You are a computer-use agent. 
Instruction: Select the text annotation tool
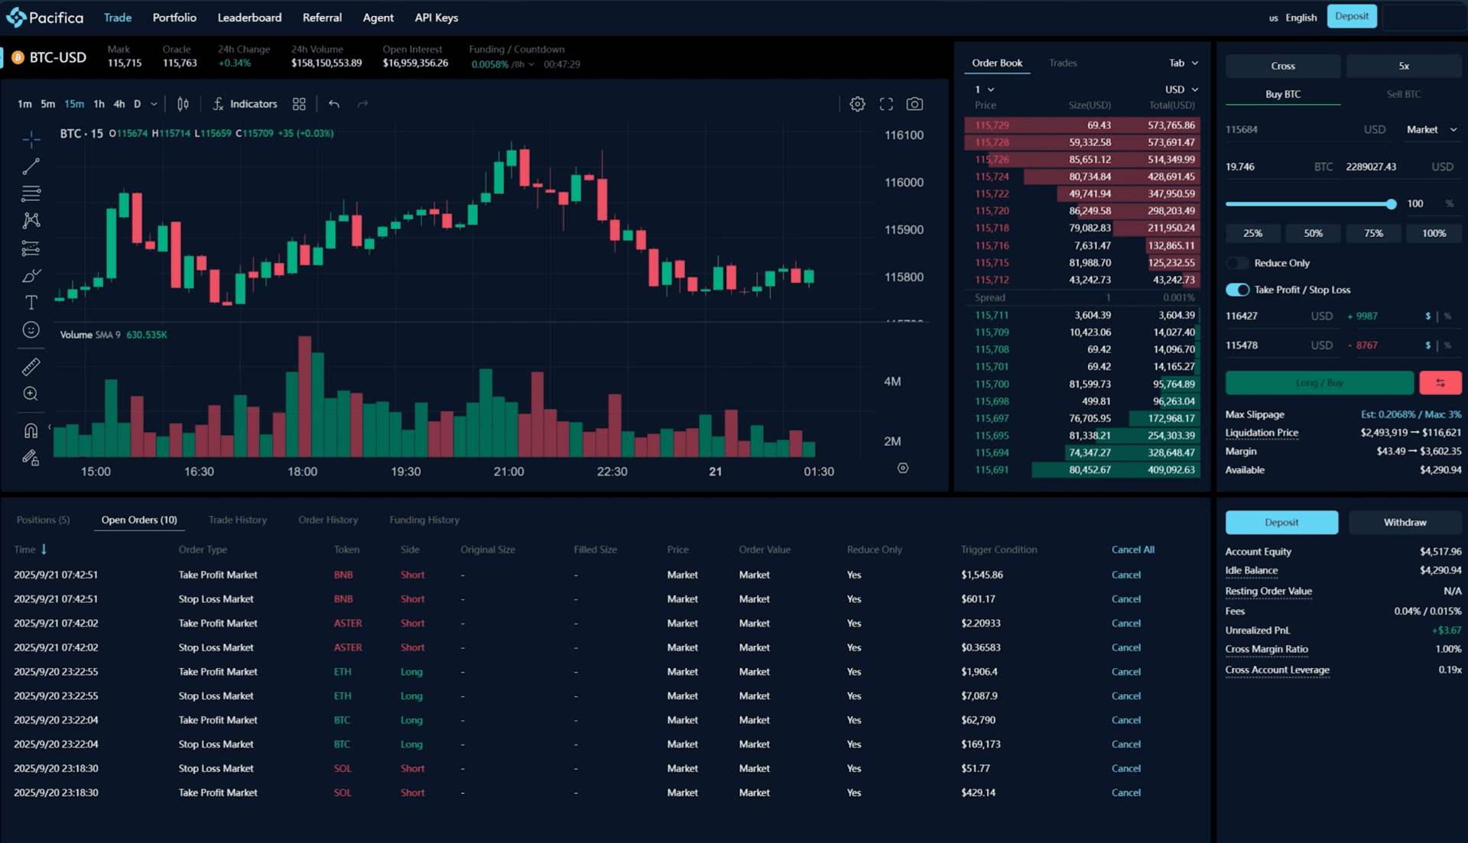[x=31, y=303]
